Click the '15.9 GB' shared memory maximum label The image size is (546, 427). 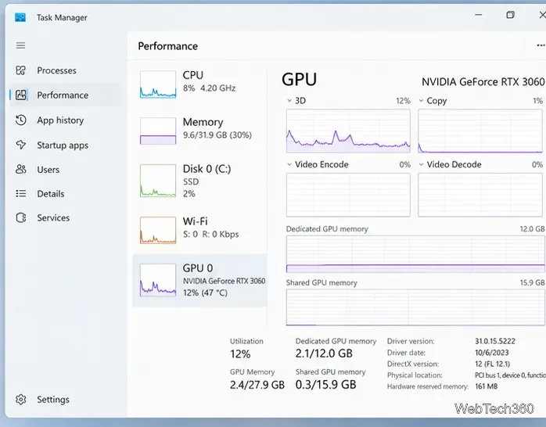tap(532, 282)
